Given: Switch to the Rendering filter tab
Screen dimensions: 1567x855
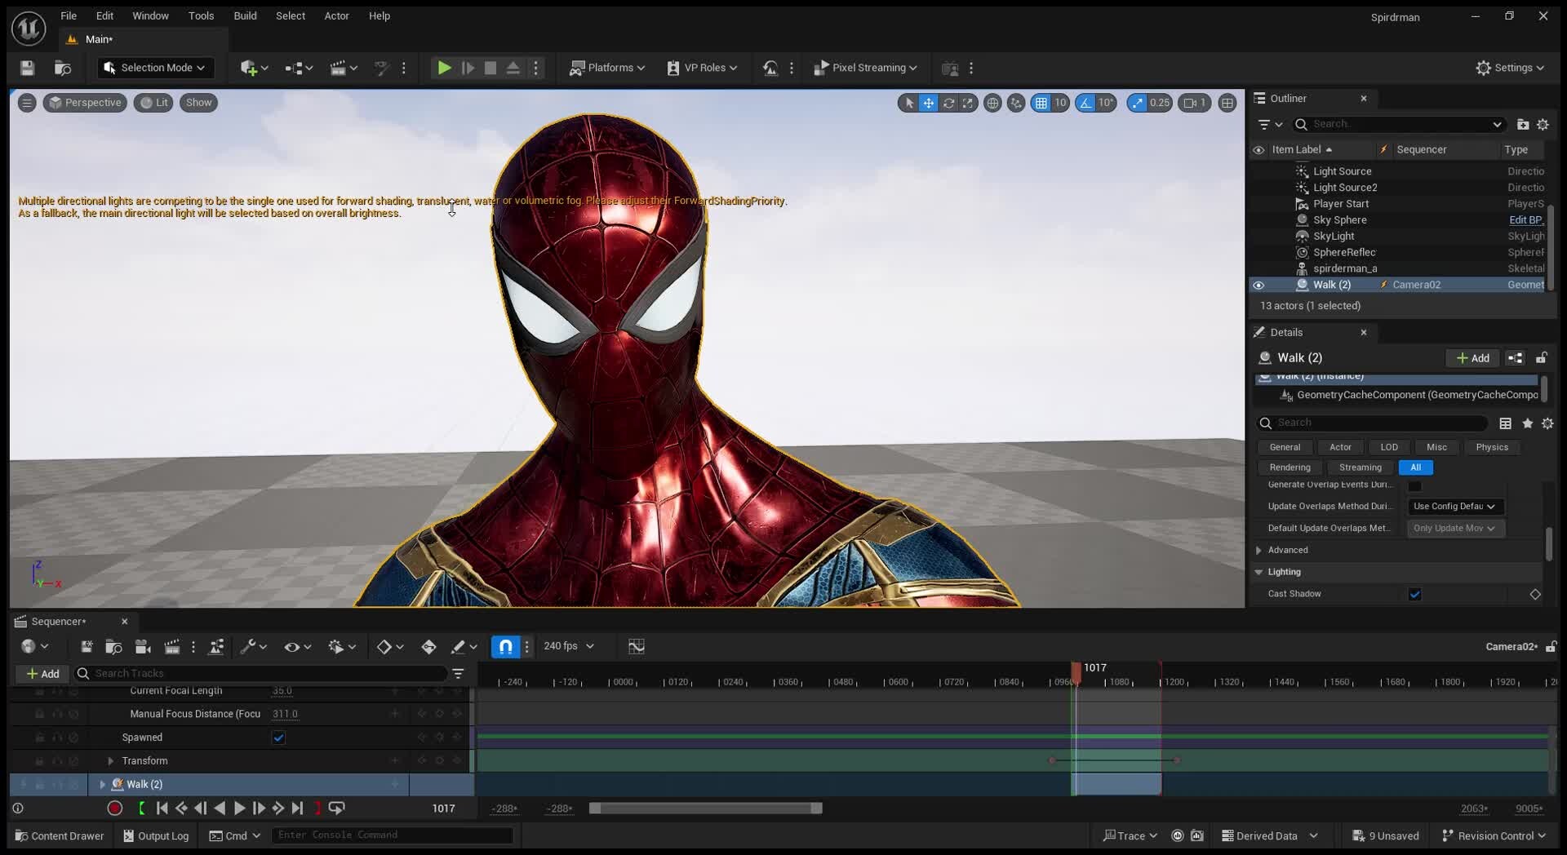Looking at the screenshot, I should coord(1290,467).
